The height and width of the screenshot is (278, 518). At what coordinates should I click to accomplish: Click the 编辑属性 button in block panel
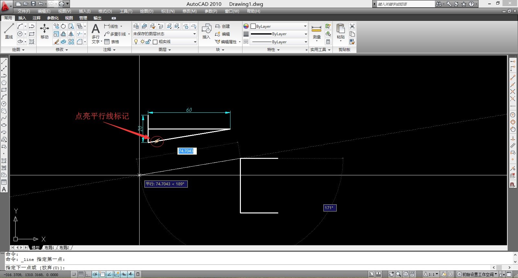(x=228, y=42)
